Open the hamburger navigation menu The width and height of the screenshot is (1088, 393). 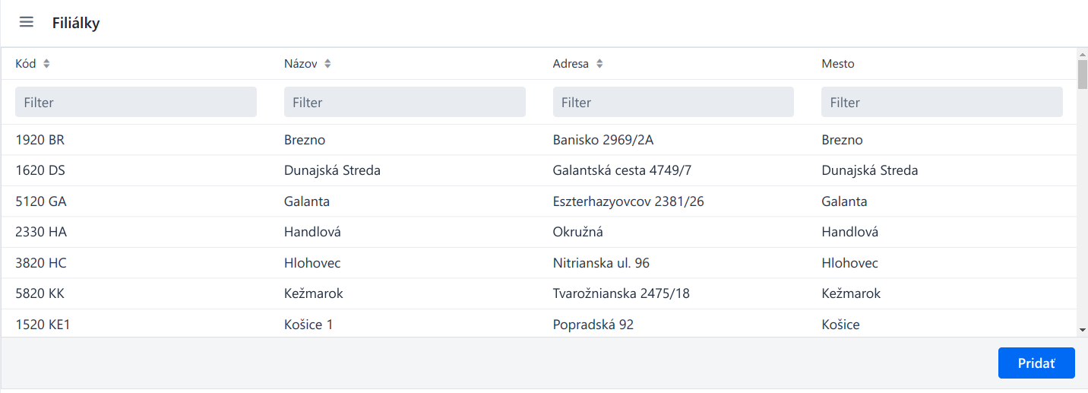pyautogui.click(x=27, y=22)
